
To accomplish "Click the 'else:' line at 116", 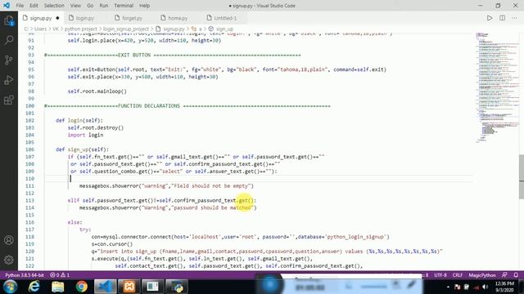I will pyautogui.click(x=75, y=222).
